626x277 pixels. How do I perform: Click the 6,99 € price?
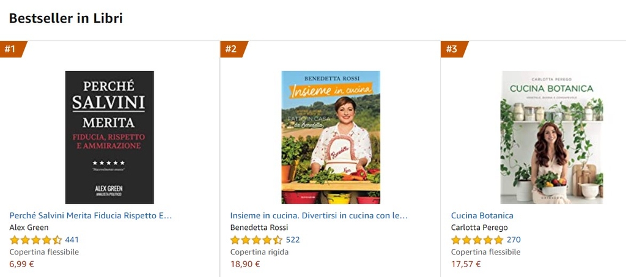[21, 264]
